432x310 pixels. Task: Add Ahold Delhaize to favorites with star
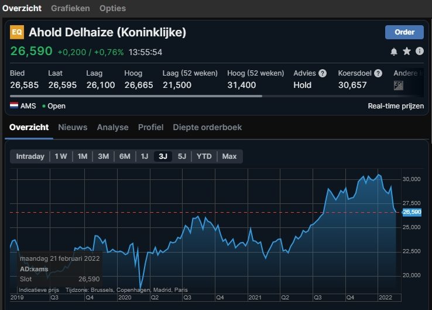407,52
